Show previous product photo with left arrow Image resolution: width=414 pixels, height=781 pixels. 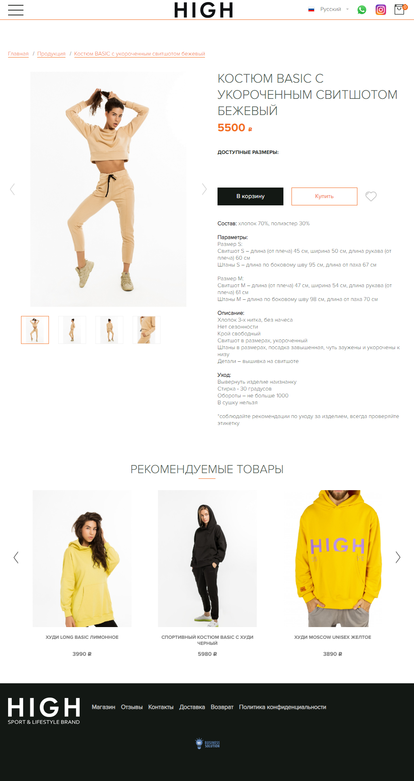pos(13,189)
